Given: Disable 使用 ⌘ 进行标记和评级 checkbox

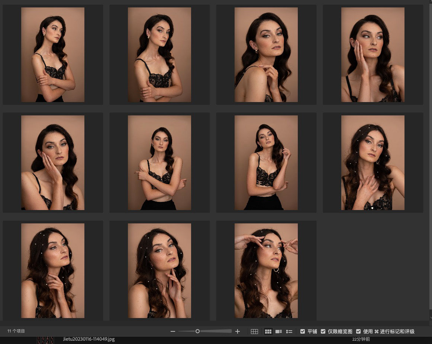Looking at the screenshot, I should click(358, 331).
